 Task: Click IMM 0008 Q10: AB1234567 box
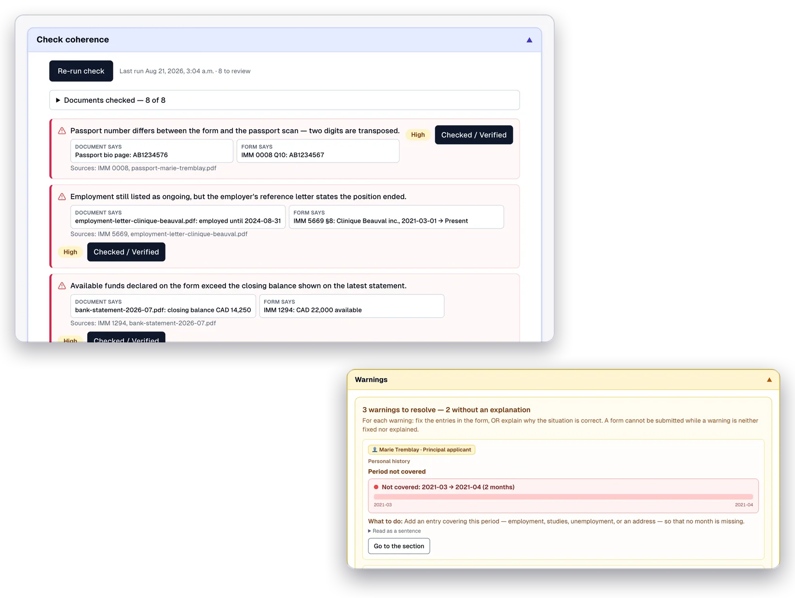318,151
